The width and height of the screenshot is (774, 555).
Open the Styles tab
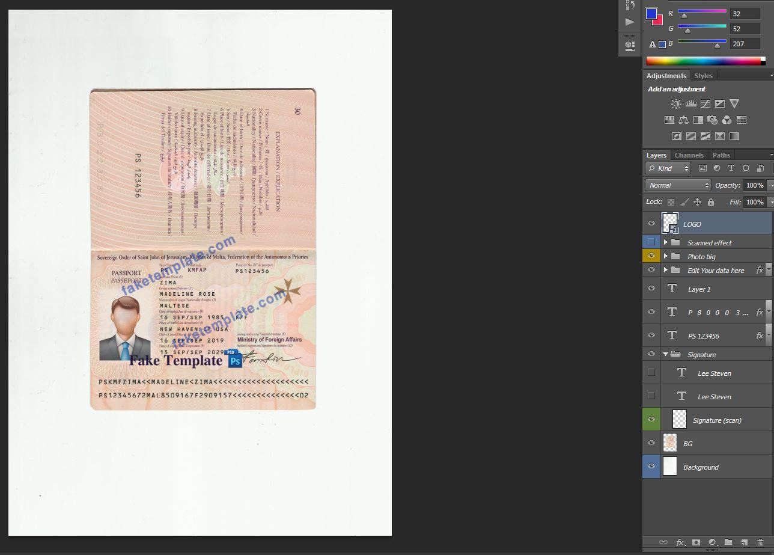pos(703,76)
